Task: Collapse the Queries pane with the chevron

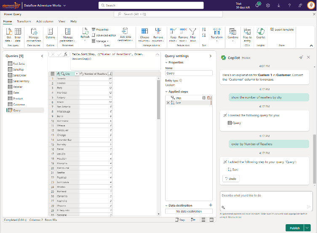Action: (42, 56)
